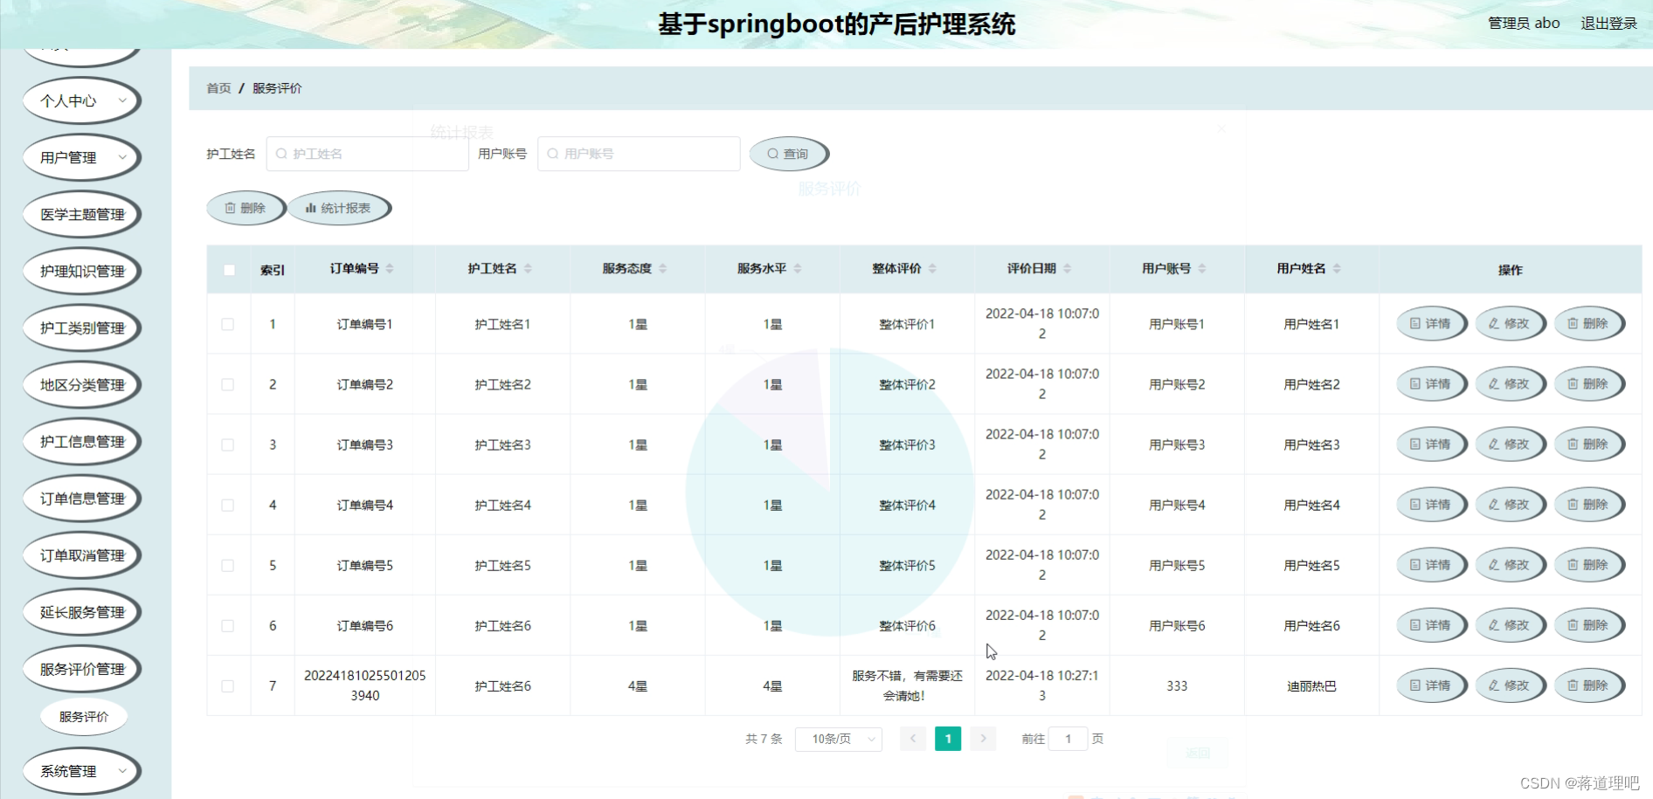Open 护工类别管理 in sidebar
Image resolution: width=1653 pixels, height=799 pixels.
(x=81, y=327)
